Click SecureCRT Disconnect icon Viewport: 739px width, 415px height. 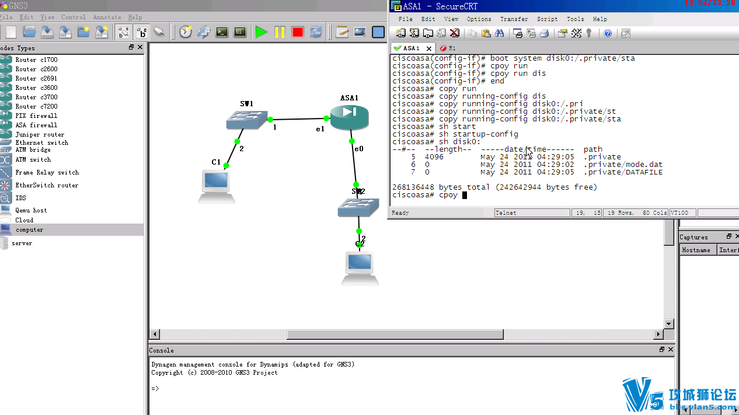point(455,33)
